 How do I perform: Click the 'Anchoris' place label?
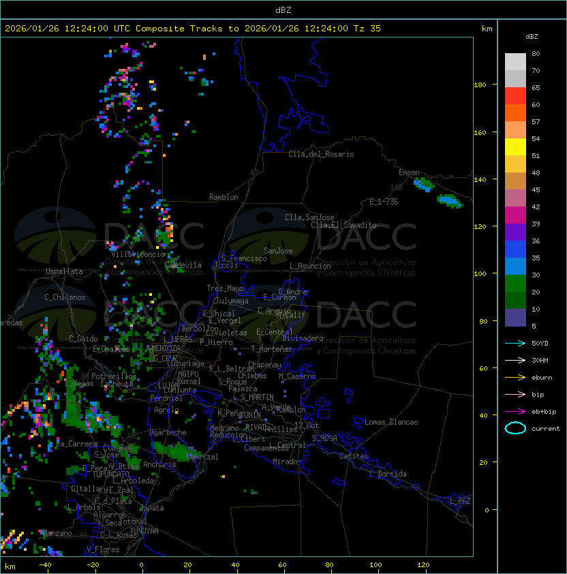pyautogui.click(x=159, y=464)
